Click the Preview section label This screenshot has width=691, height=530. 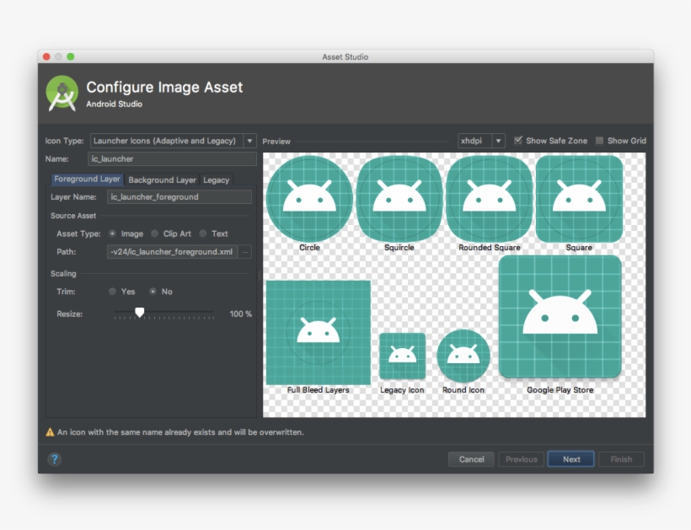pos(276,142)
